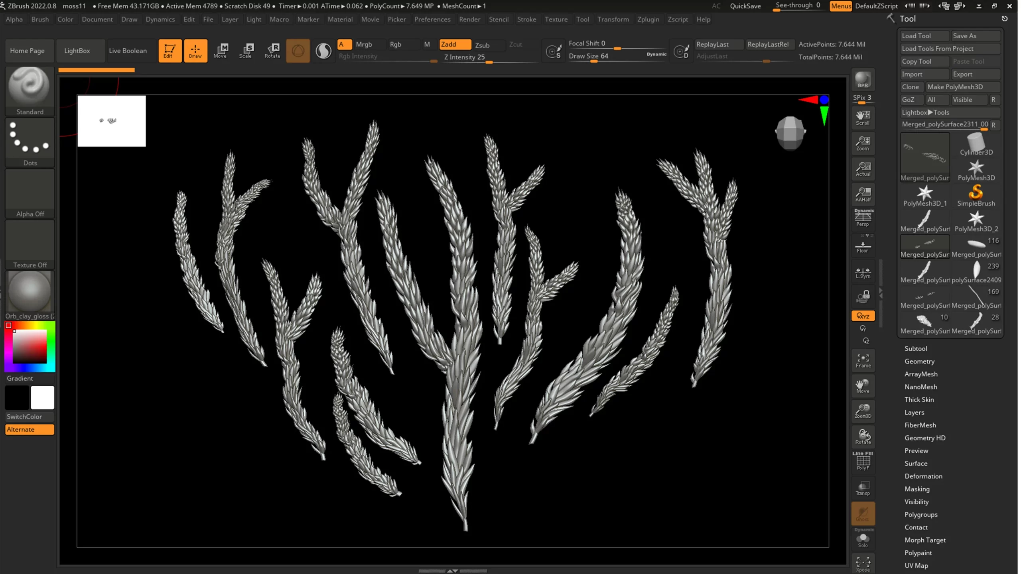
Task: Expand the Masking section
Action: coord(917,489)
